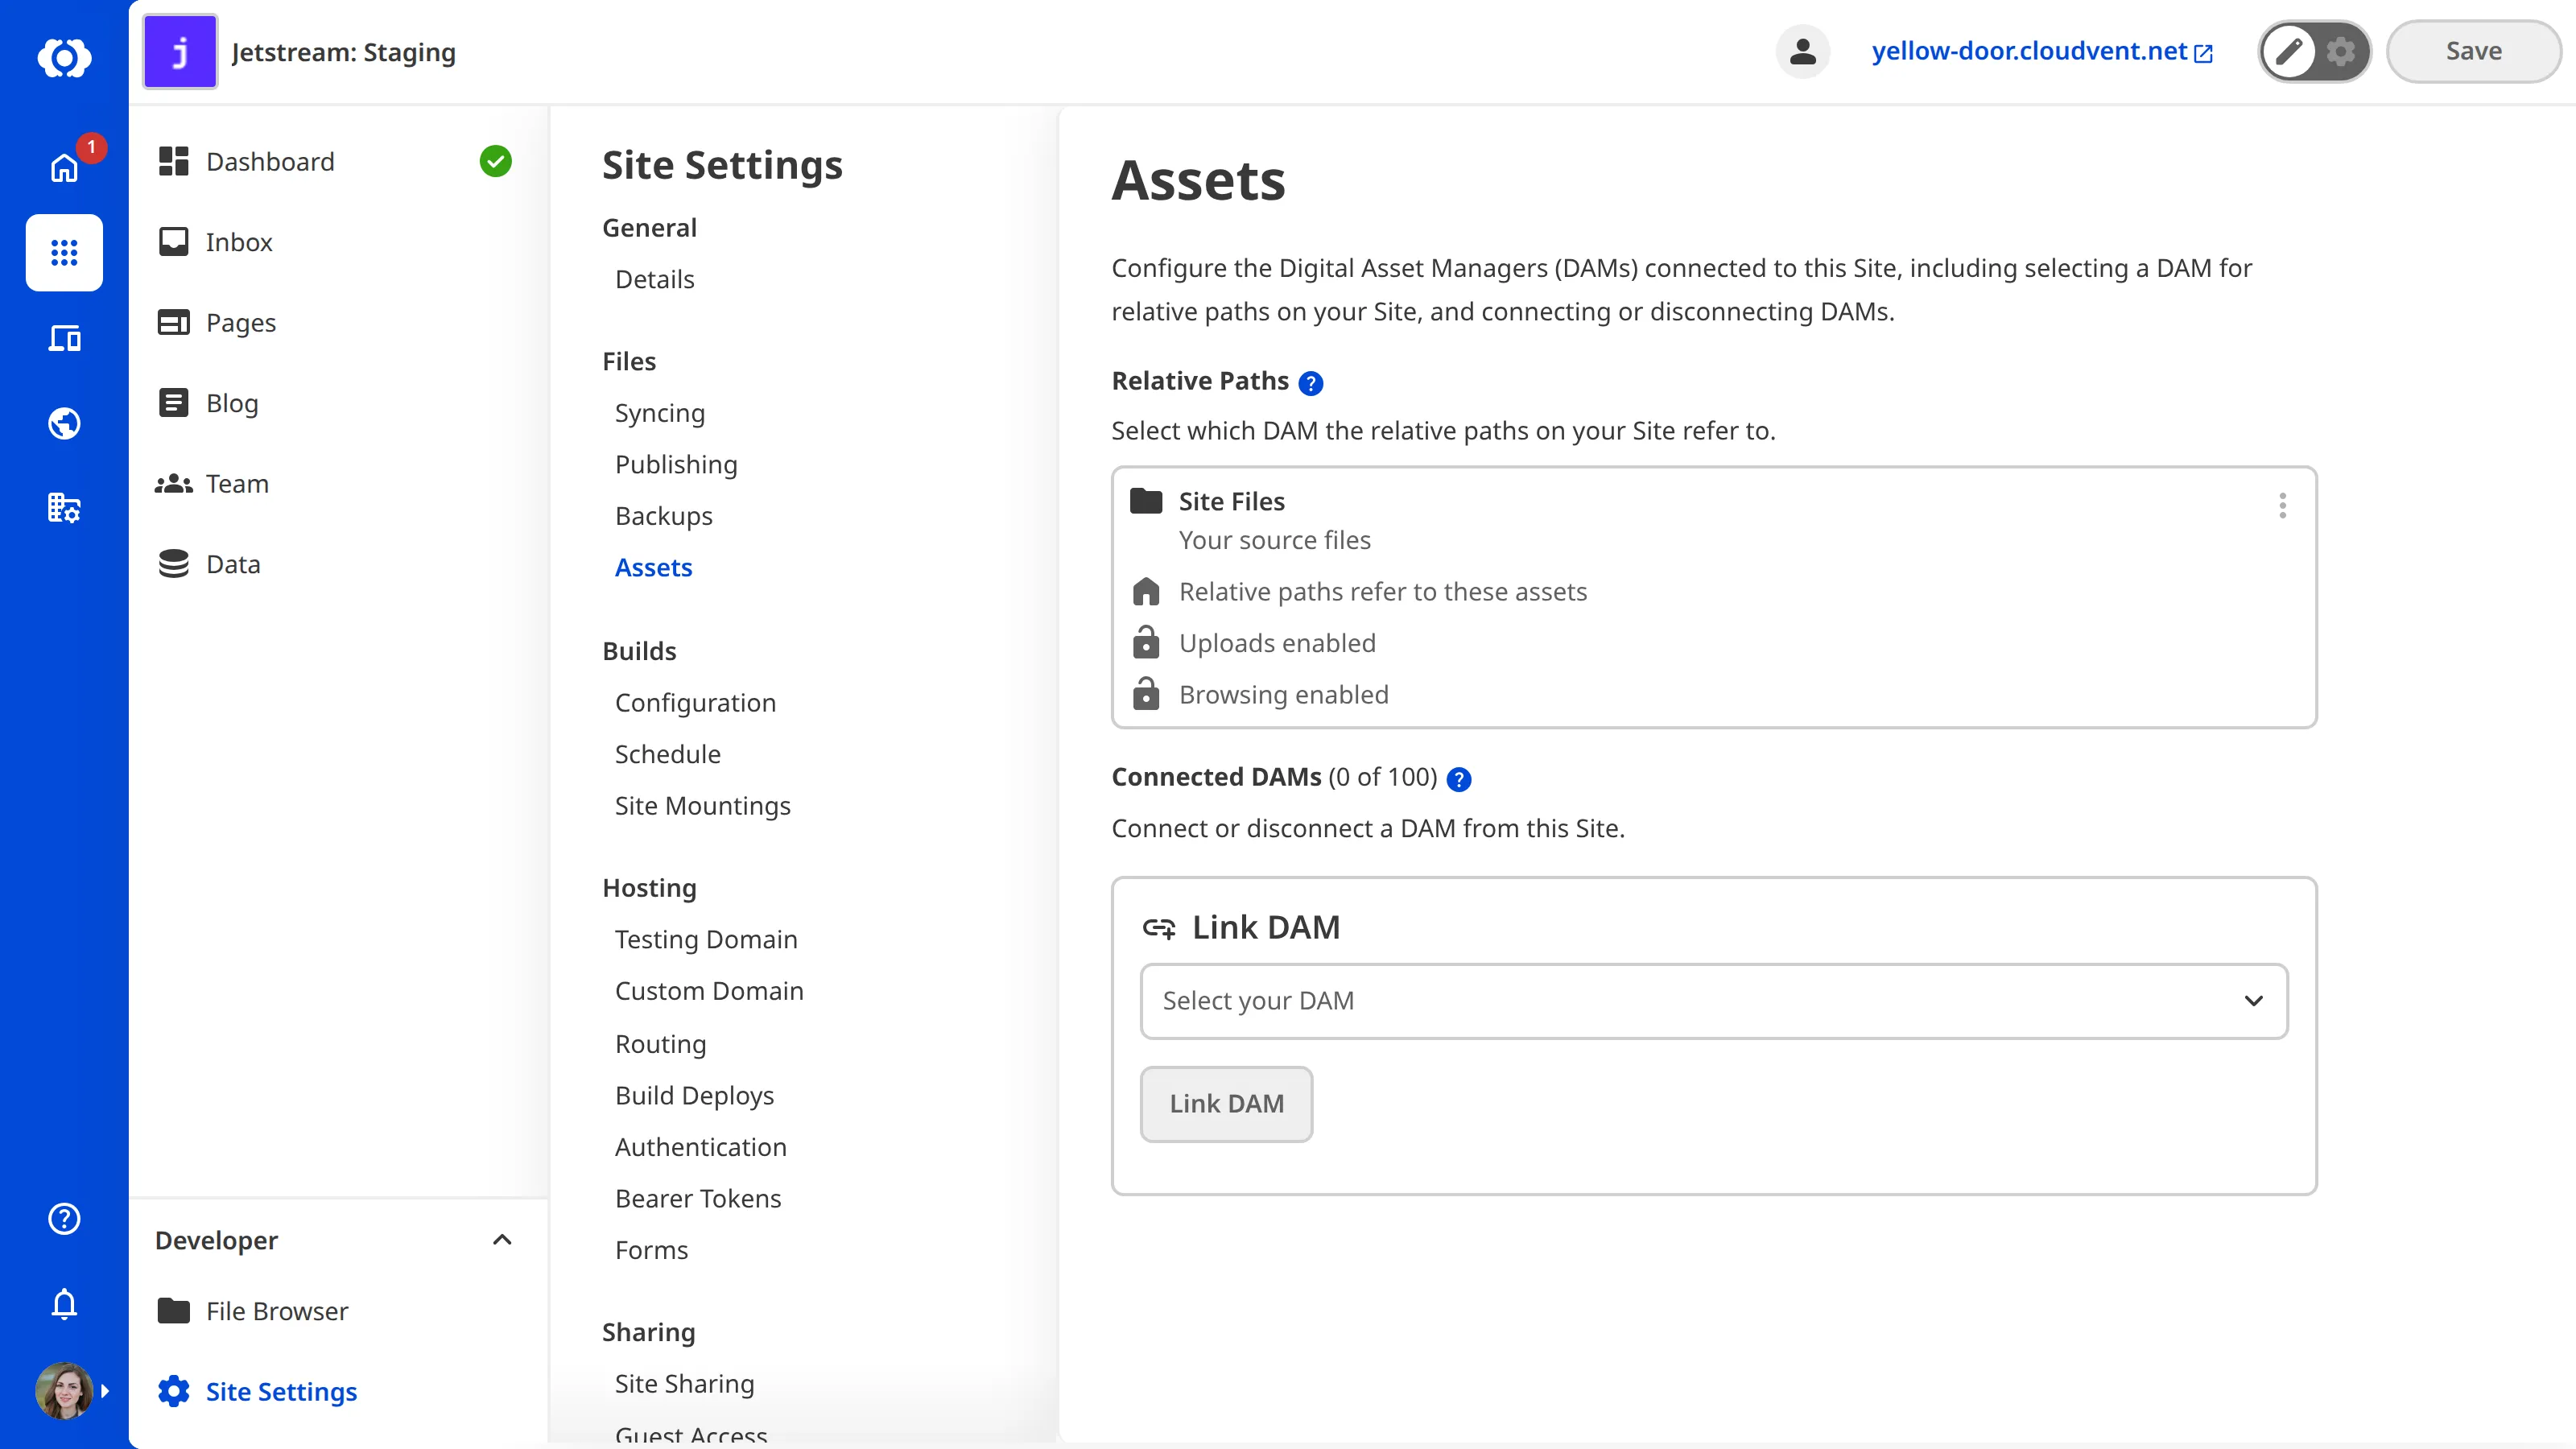Select the apps grid icon in sidebar

click(64, 252)
